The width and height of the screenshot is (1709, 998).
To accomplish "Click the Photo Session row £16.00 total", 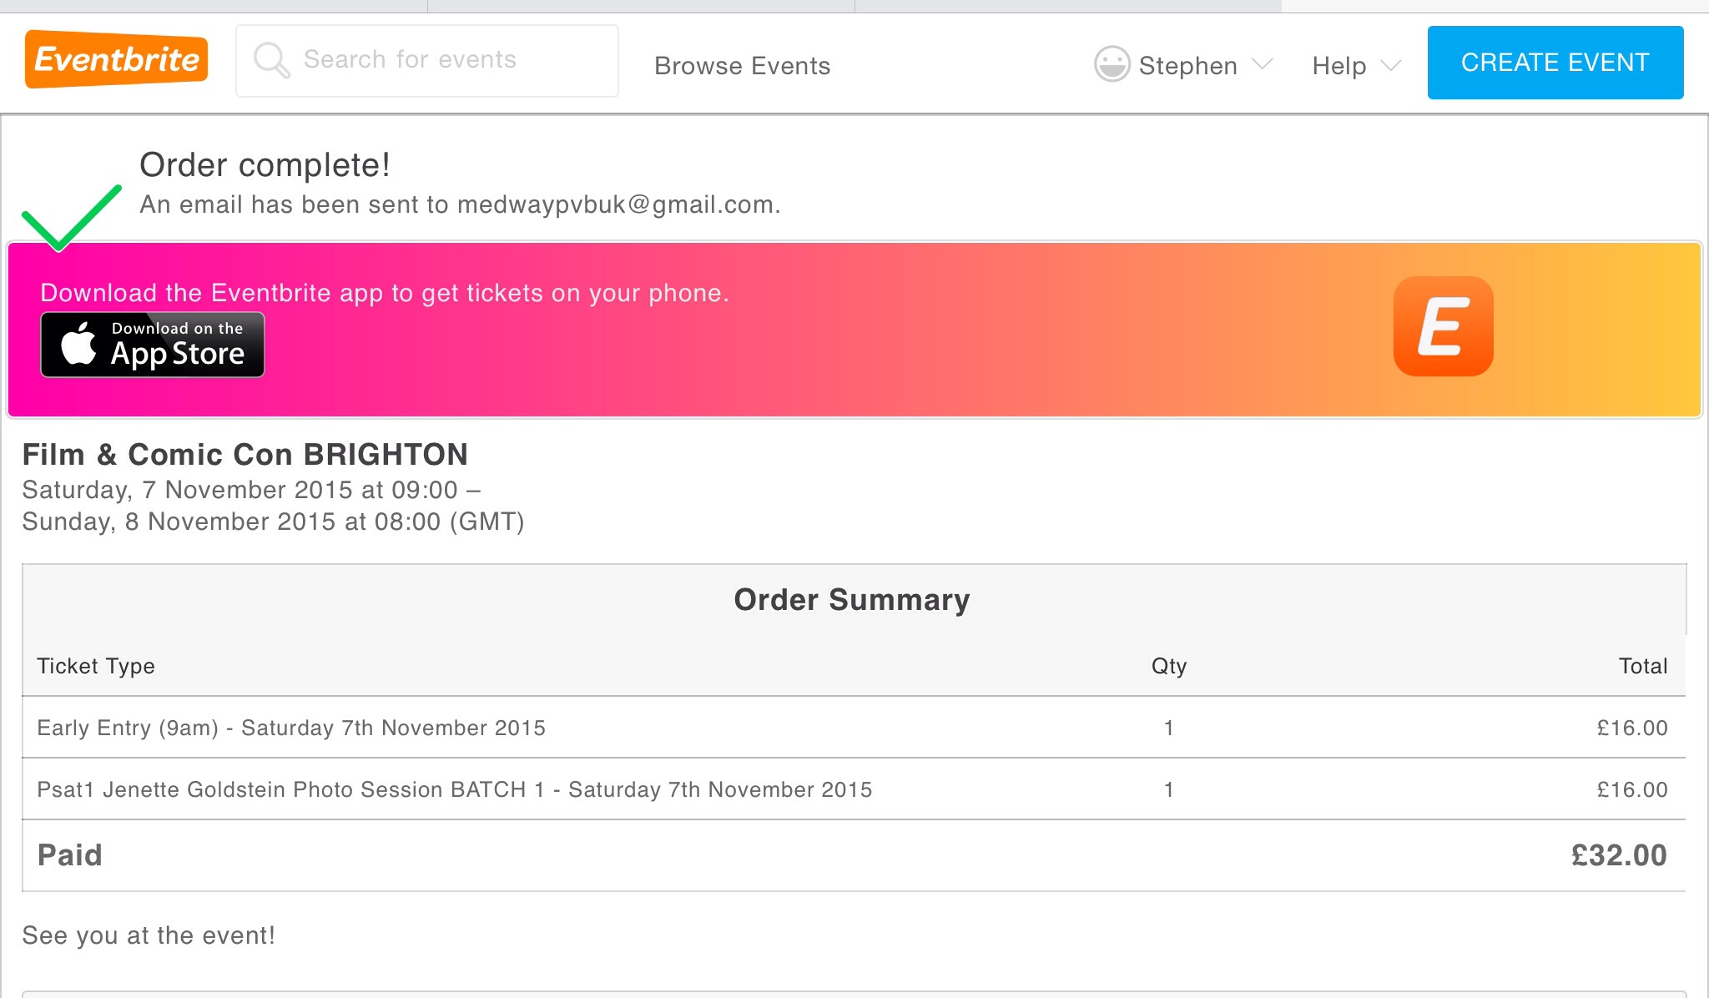I will click(x=1632, y=789).
